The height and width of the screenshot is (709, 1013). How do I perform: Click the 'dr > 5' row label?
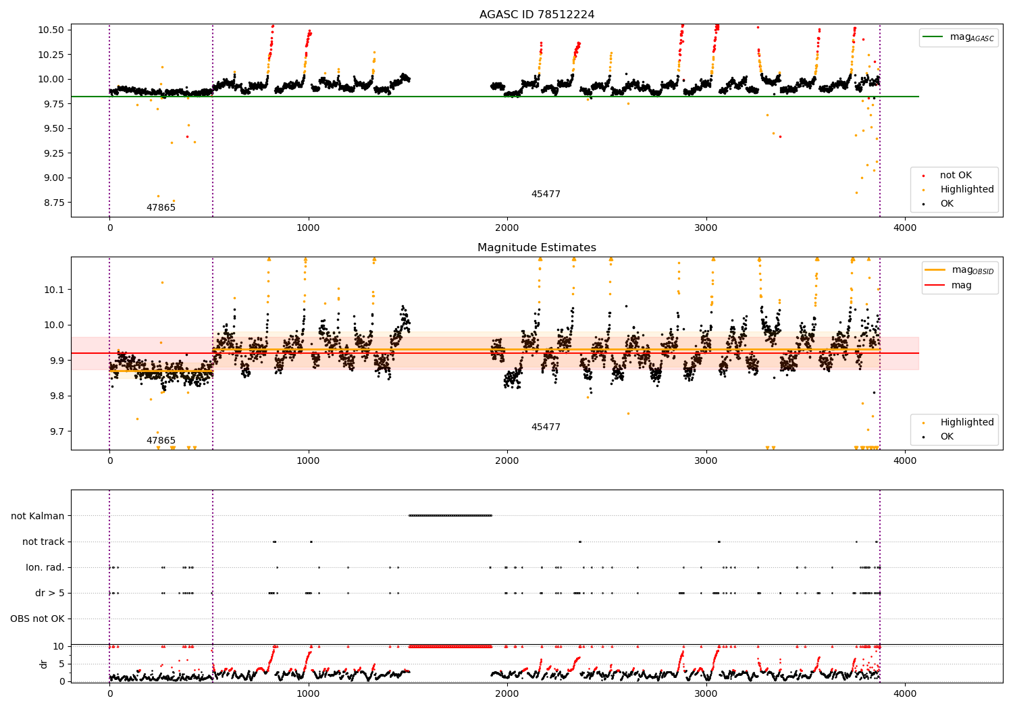(50, 593)
